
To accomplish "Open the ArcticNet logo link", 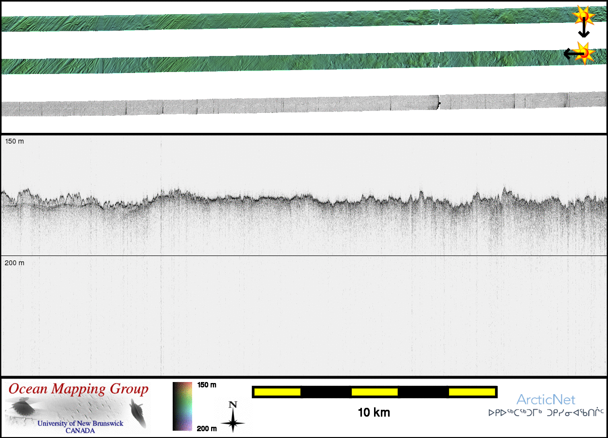I will (x=546, y=400).
